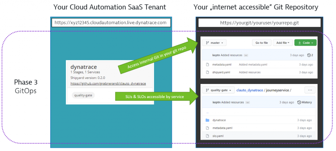This screenshot has height=151, width=336.
Task: Click the cloudautomation.live.dynatrace.com URL field
Action: (111, 23)
